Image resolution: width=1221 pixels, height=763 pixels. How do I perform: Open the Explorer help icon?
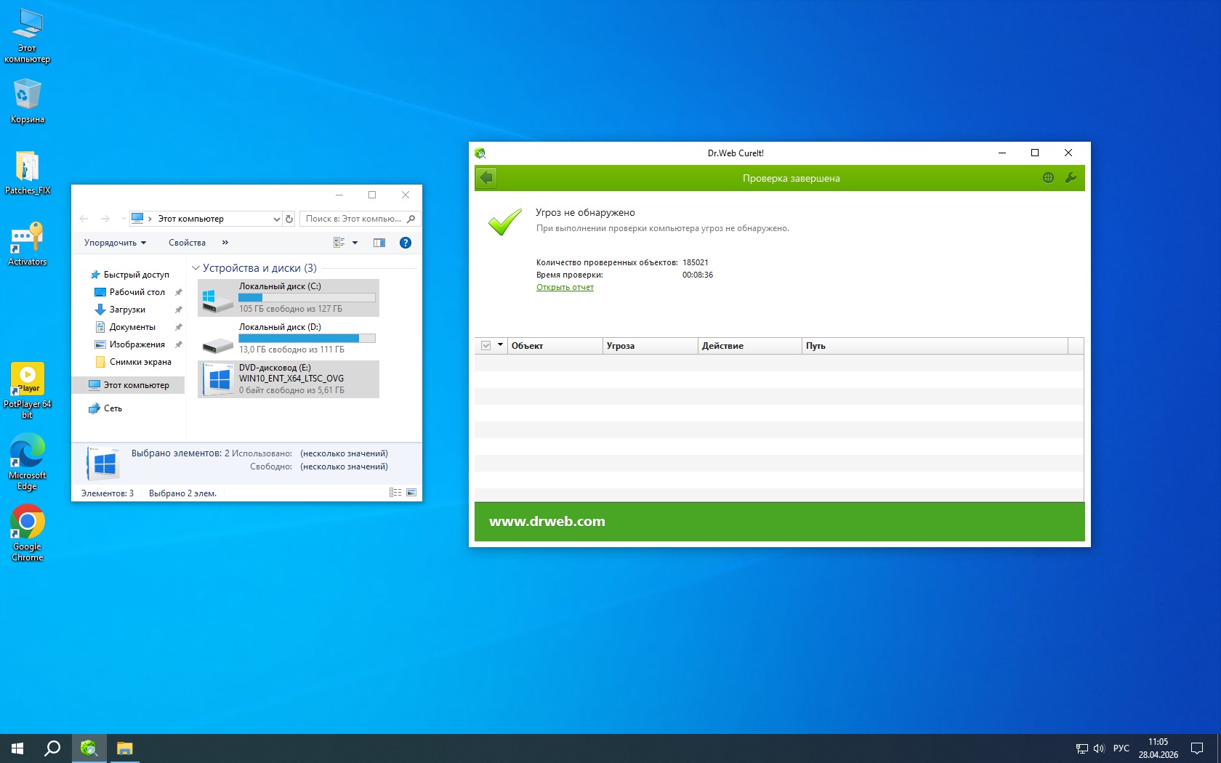point(406,243)
